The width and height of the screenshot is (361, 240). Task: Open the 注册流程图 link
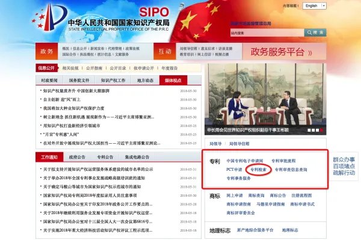coord(301,195)
